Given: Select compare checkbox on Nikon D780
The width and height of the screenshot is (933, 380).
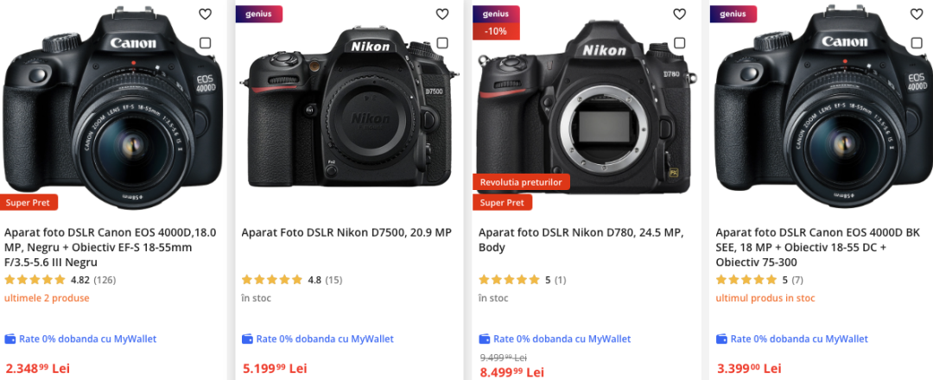Looking at the screenshot, I should 679,43.
